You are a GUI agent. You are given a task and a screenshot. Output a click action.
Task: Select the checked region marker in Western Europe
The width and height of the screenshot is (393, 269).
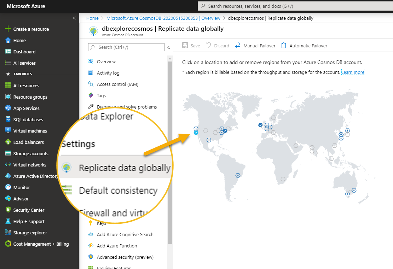click(x=260, y=125)
